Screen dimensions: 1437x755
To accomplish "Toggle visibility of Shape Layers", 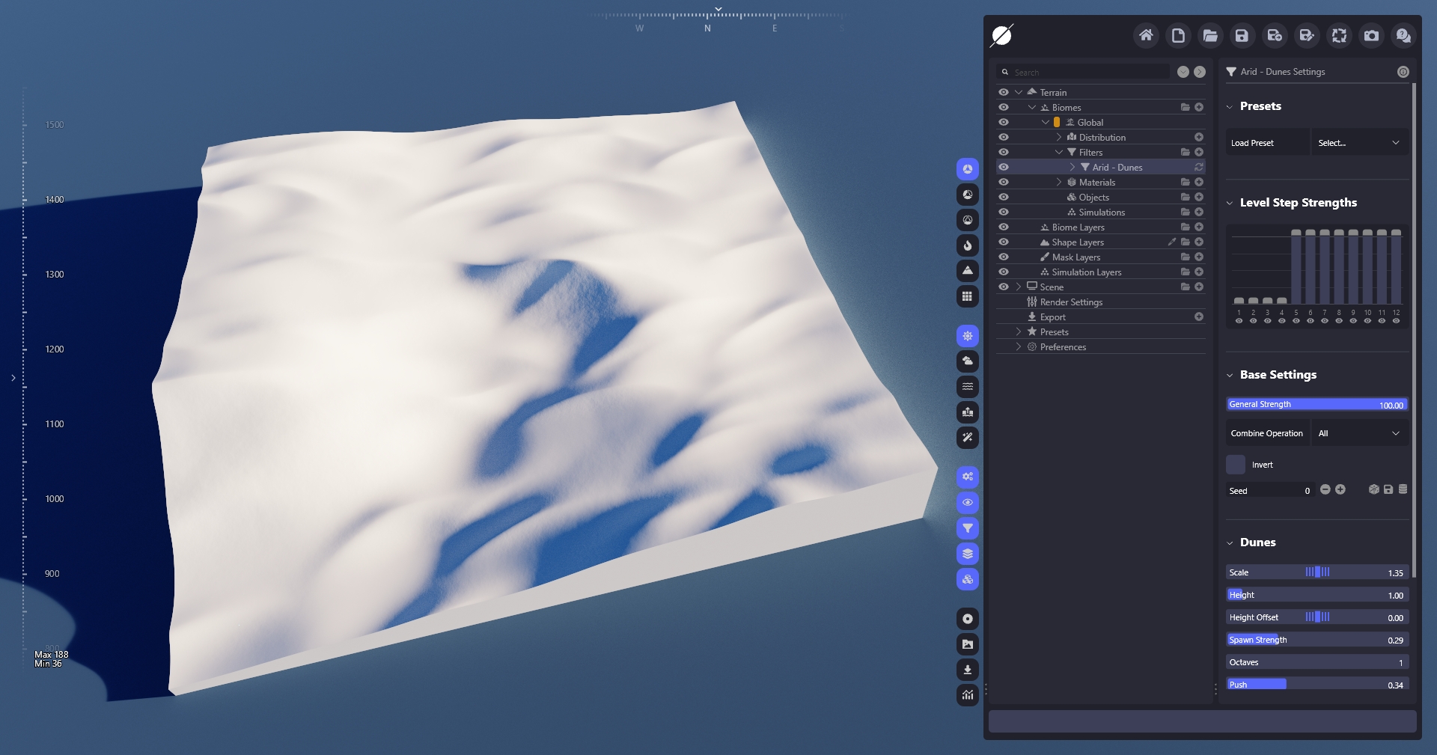I will pos(1004,242).
